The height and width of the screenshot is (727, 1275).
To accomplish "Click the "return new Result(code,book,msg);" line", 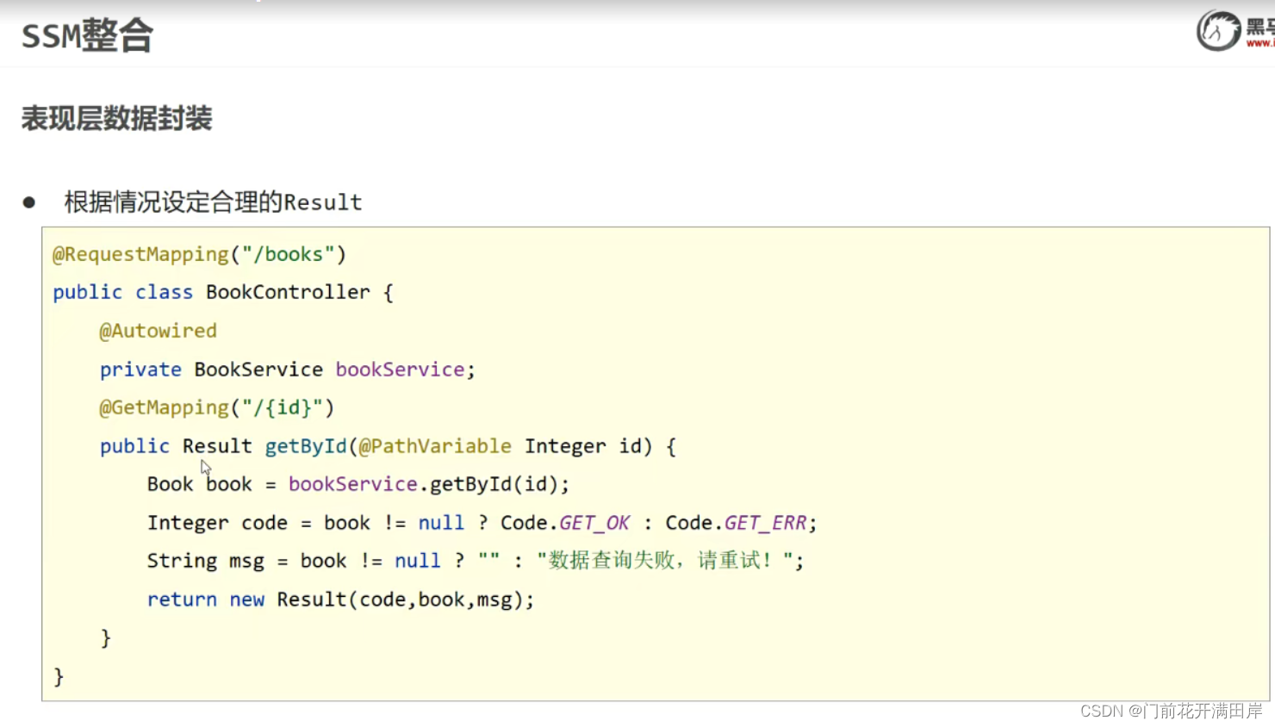I will (x=340, y=600).
